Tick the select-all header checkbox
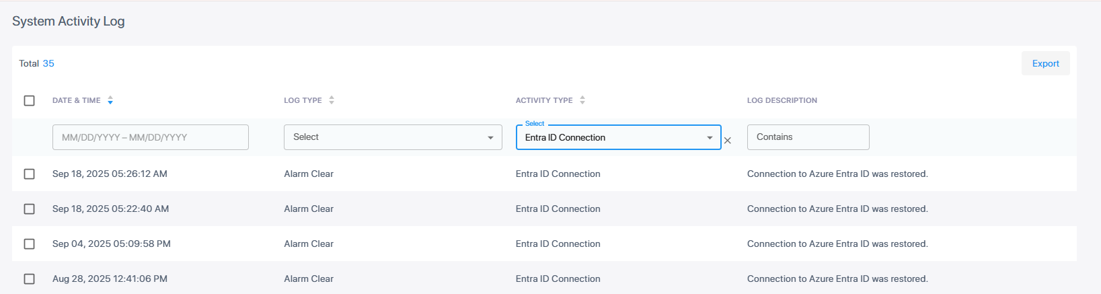Viewport: 1101px width, 294px height. (29, 100)
